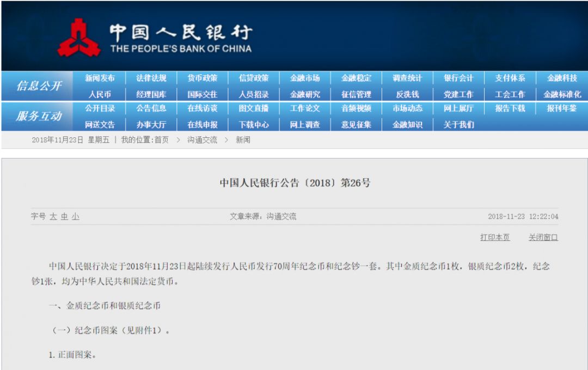Open 报刊年鉴 navigation link

coord(562,108)
